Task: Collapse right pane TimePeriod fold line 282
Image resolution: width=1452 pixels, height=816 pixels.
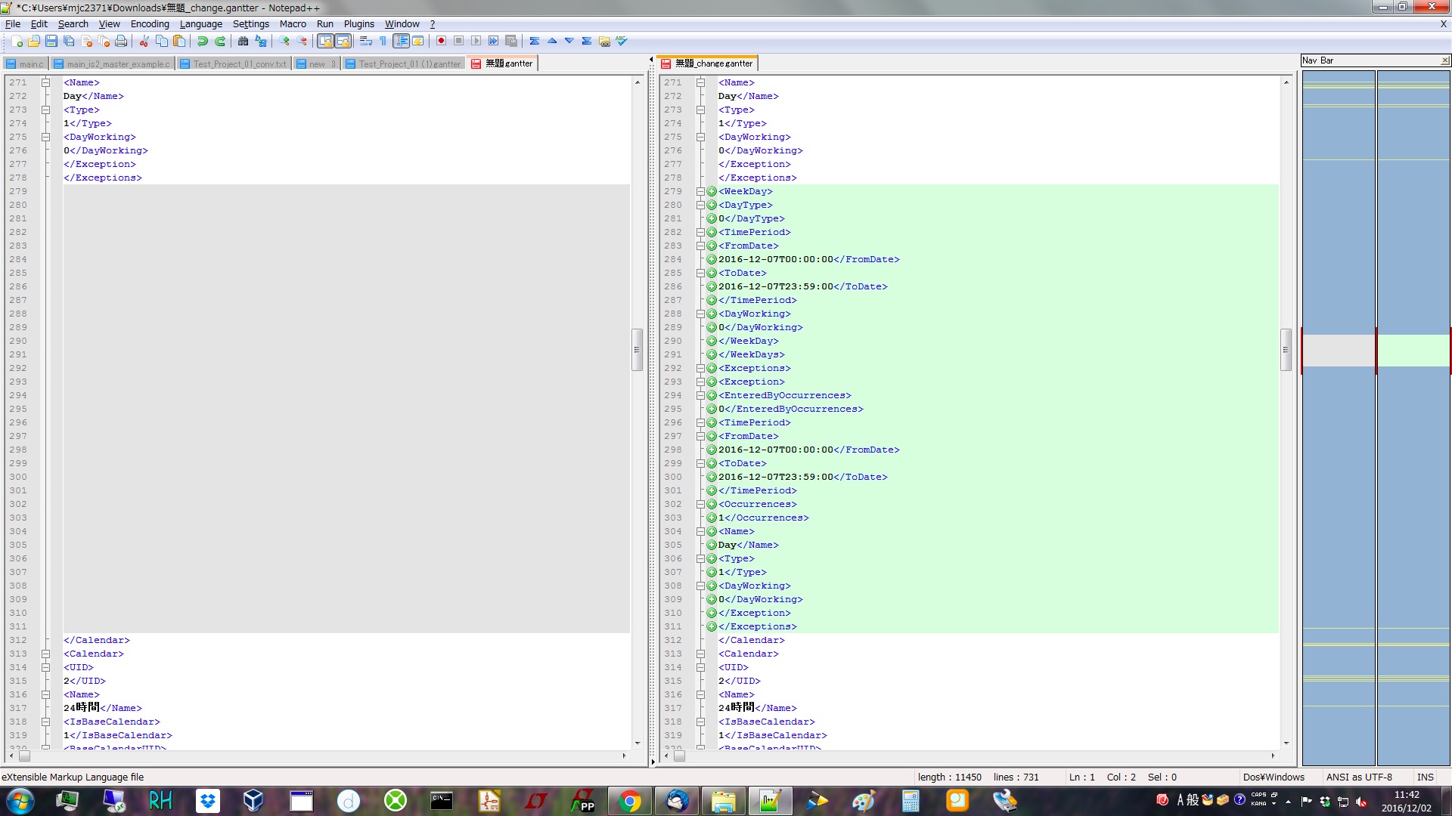Action: point(700,232)
